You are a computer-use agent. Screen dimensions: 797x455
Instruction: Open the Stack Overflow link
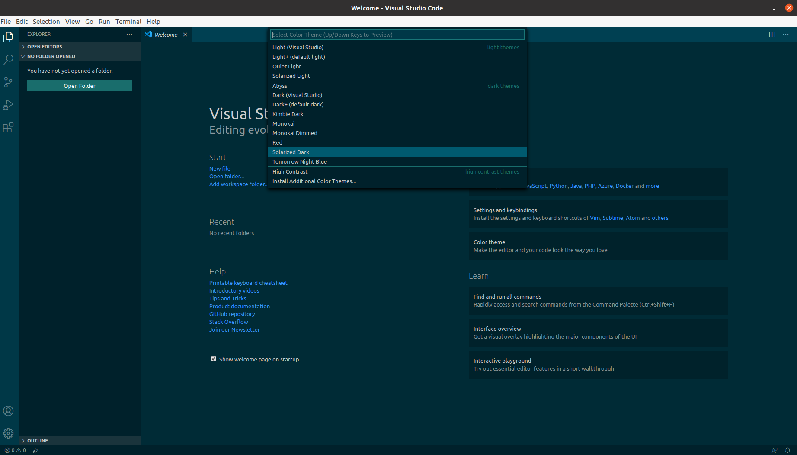coord(229,322)
